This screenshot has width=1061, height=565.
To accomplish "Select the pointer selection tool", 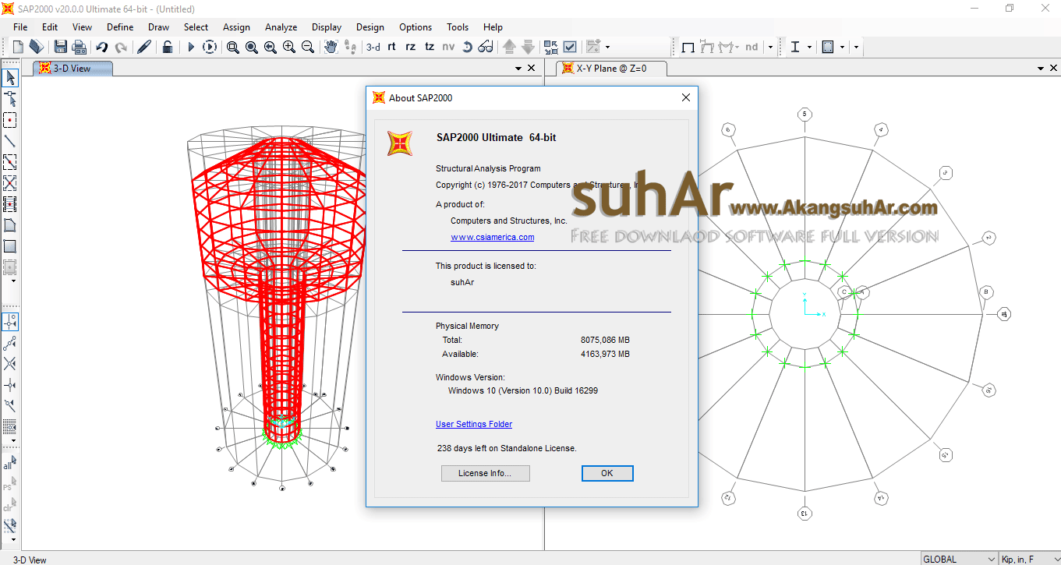I will 10,78.
